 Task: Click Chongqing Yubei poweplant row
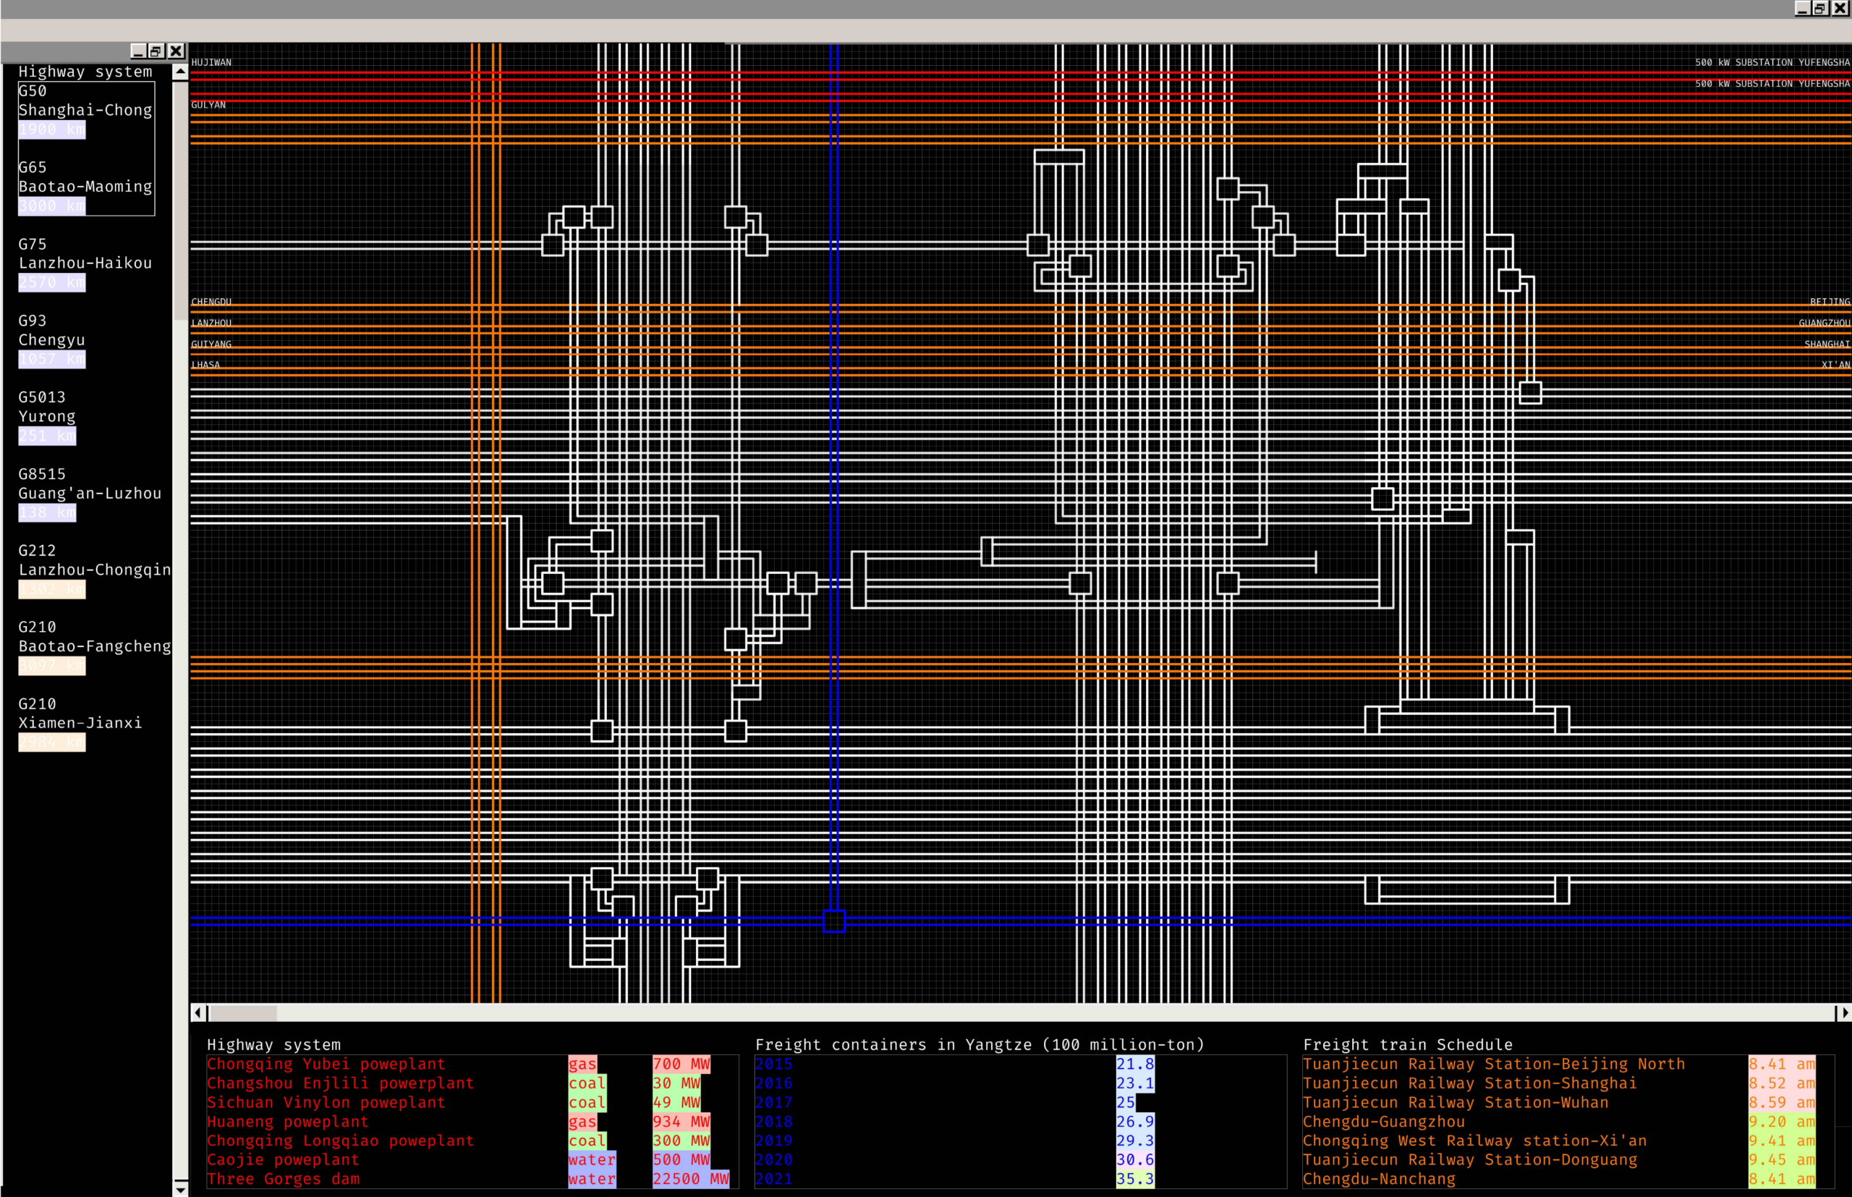pyautogui.click(x=326, y=1064)
